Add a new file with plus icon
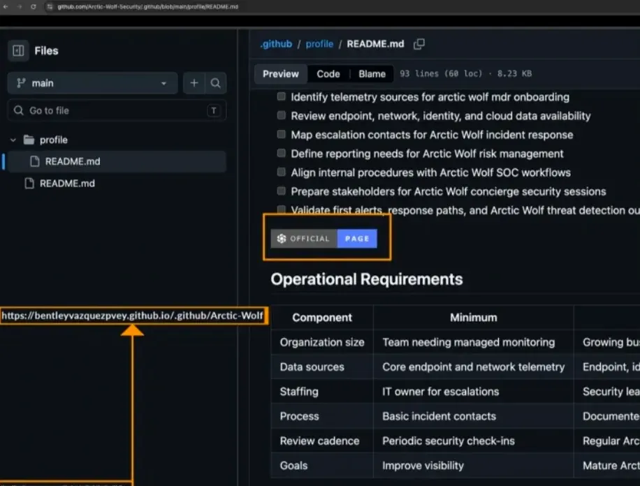Screen dimensions: 640x486 click(x=194, y=83)
